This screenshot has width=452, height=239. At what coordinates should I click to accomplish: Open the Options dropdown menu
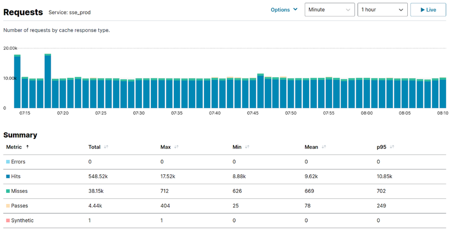click(284, 10)
